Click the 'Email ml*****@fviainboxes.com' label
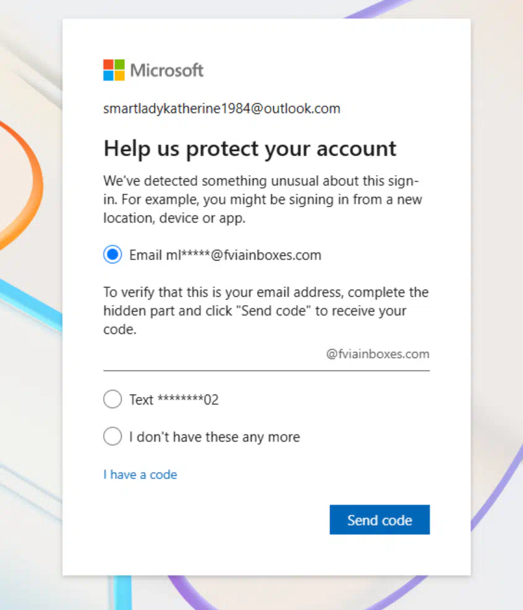Screen dimensions: 523x610 [225, 256]
